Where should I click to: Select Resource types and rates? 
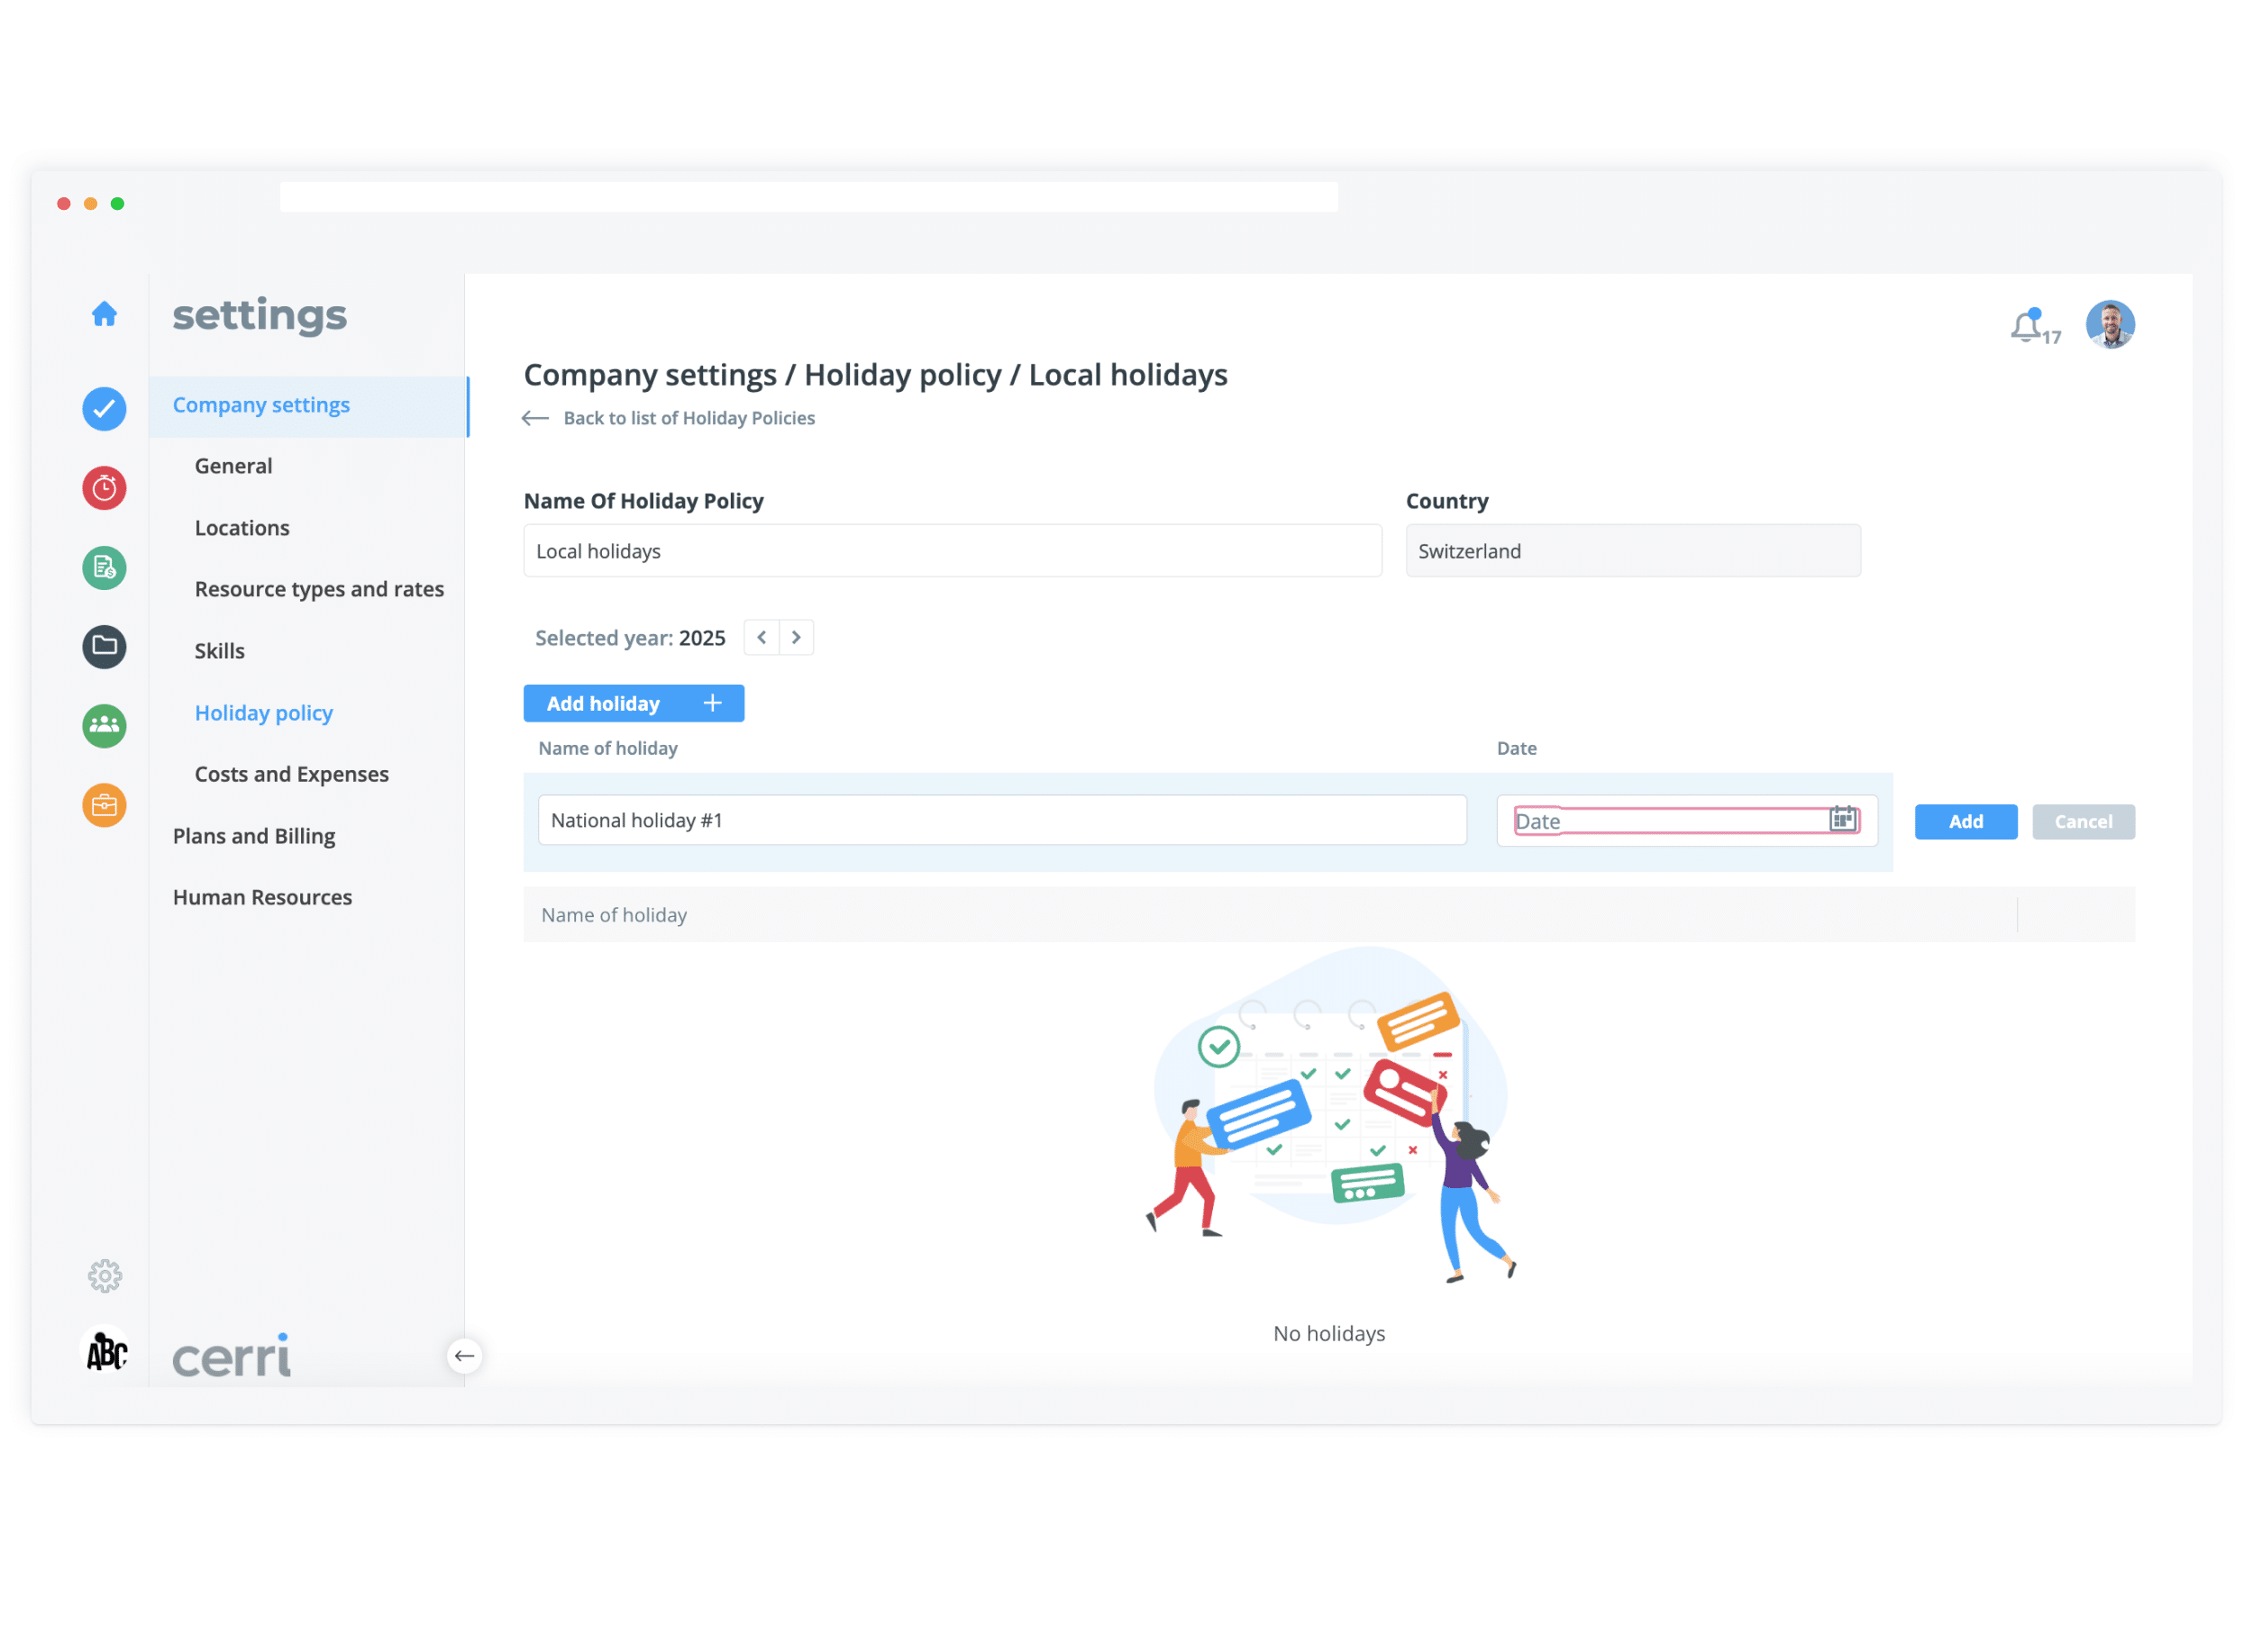click(319, 589)
